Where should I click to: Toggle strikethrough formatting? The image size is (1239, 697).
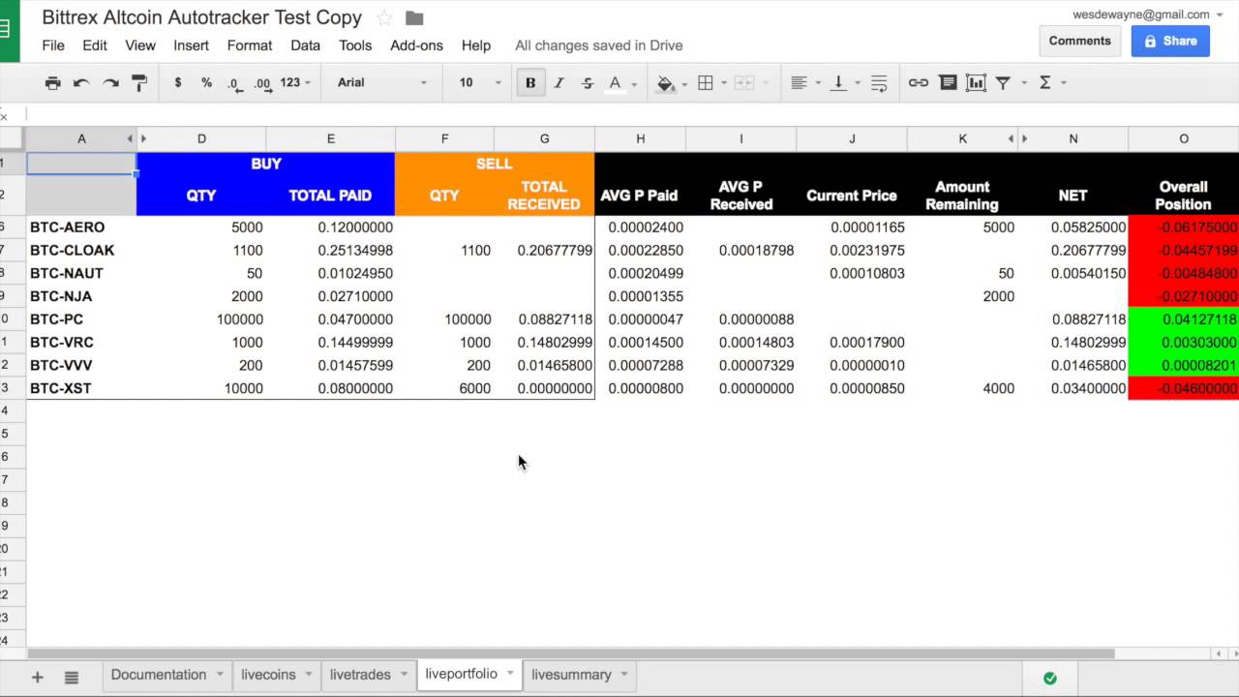click(x=587, y=83)
